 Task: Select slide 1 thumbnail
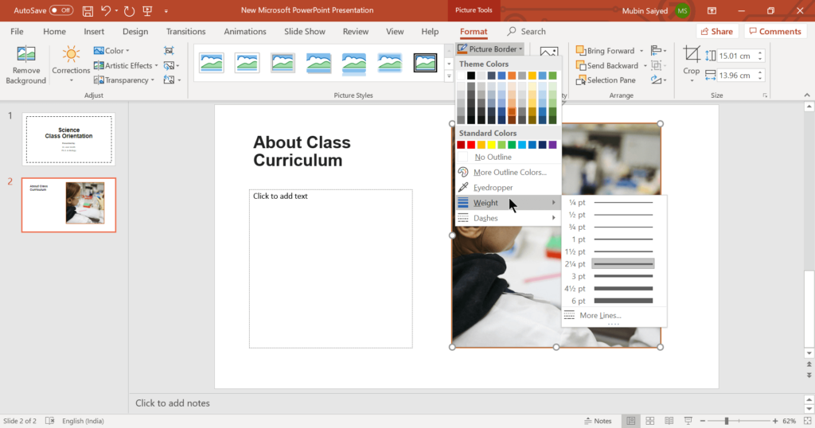[68, 138]
